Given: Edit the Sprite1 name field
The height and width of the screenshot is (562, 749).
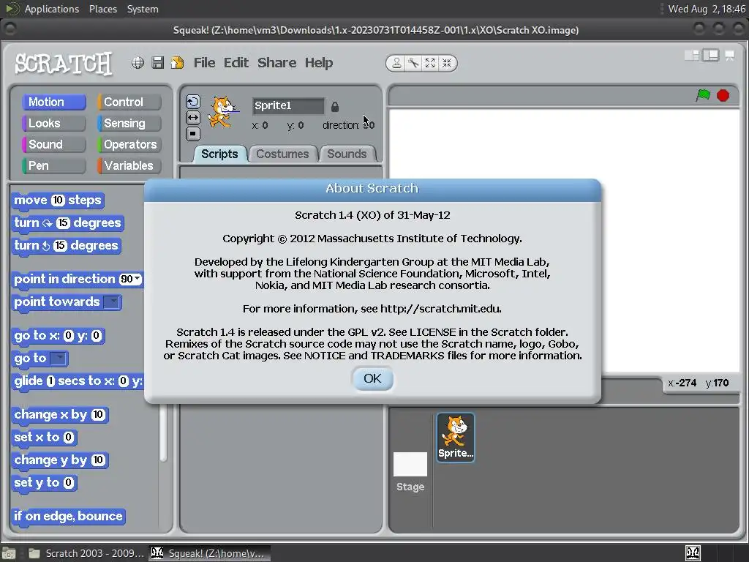Looking at the screenshot, I should (288, 105).
